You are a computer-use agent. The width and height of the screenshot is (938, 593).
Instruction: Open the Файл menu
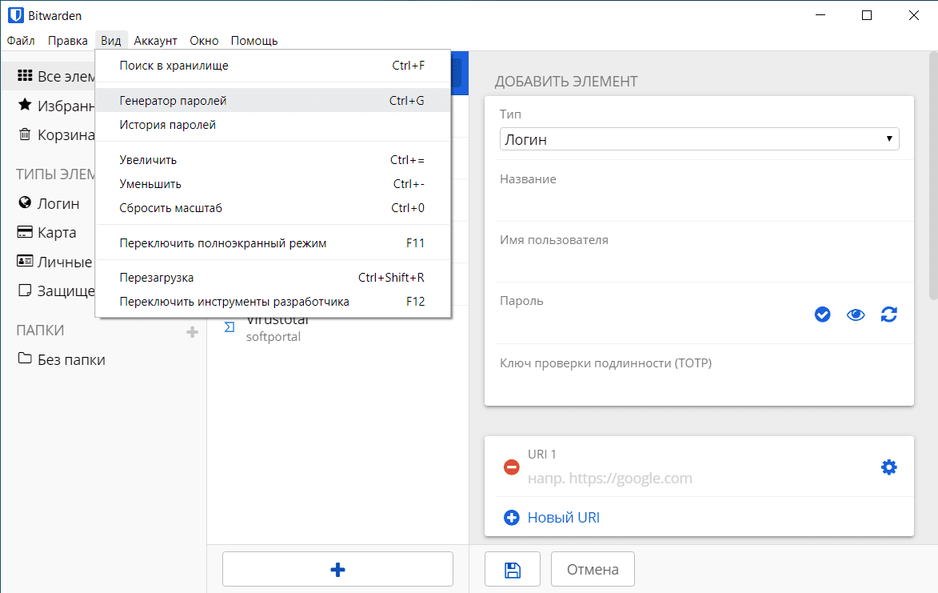coord(21,41)
